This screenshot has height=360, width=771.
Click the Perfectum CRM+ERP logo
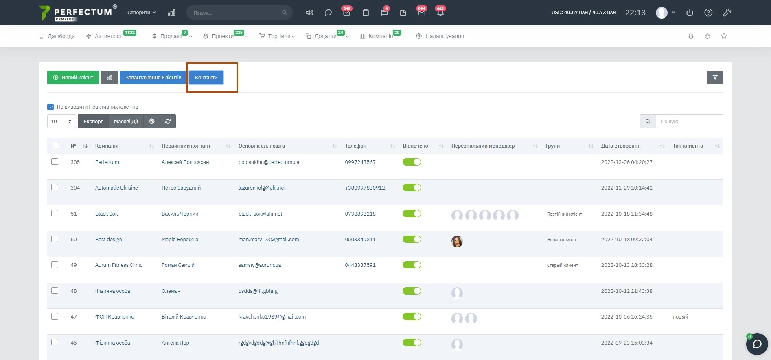coord(78,13)
